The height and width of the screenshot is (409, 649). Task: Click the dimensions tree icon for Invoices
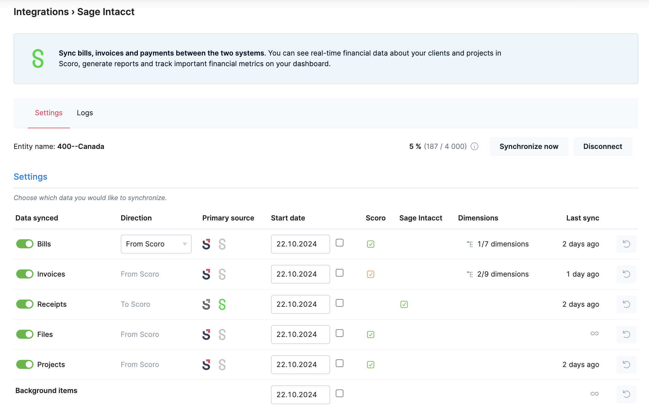pyautogui.click(x=470, y=274)
